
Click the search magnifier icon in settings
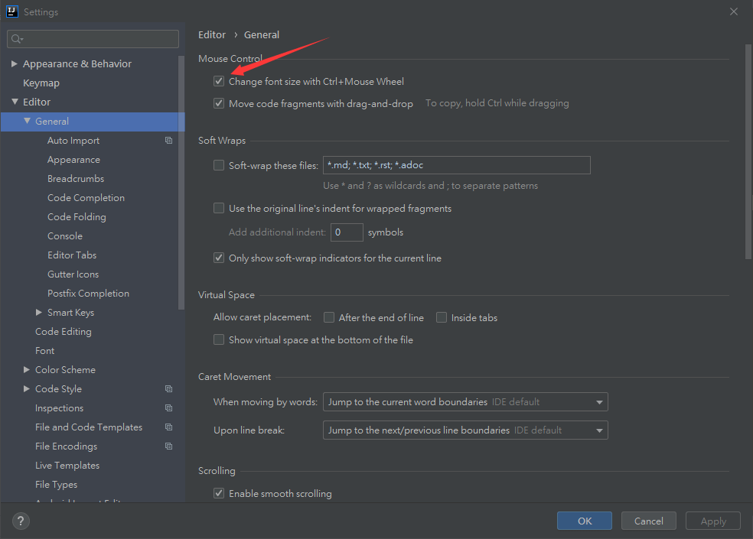[x=17, y=39]
